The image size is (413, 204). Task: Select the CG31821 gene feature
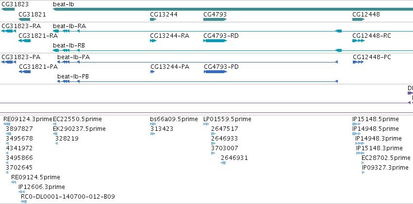click(24, 19)
